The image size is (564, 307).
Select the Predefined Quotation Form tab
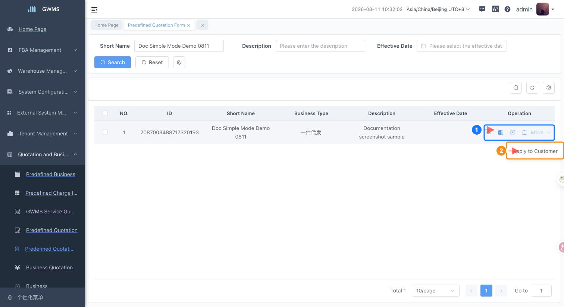click(156, 25)
